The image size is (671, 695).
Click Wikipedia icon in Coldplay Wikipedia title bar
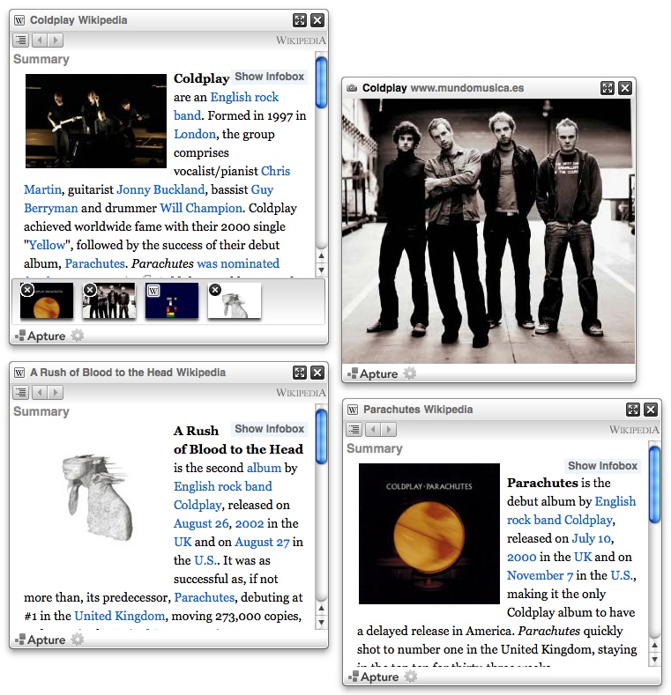tap(19, 20)
